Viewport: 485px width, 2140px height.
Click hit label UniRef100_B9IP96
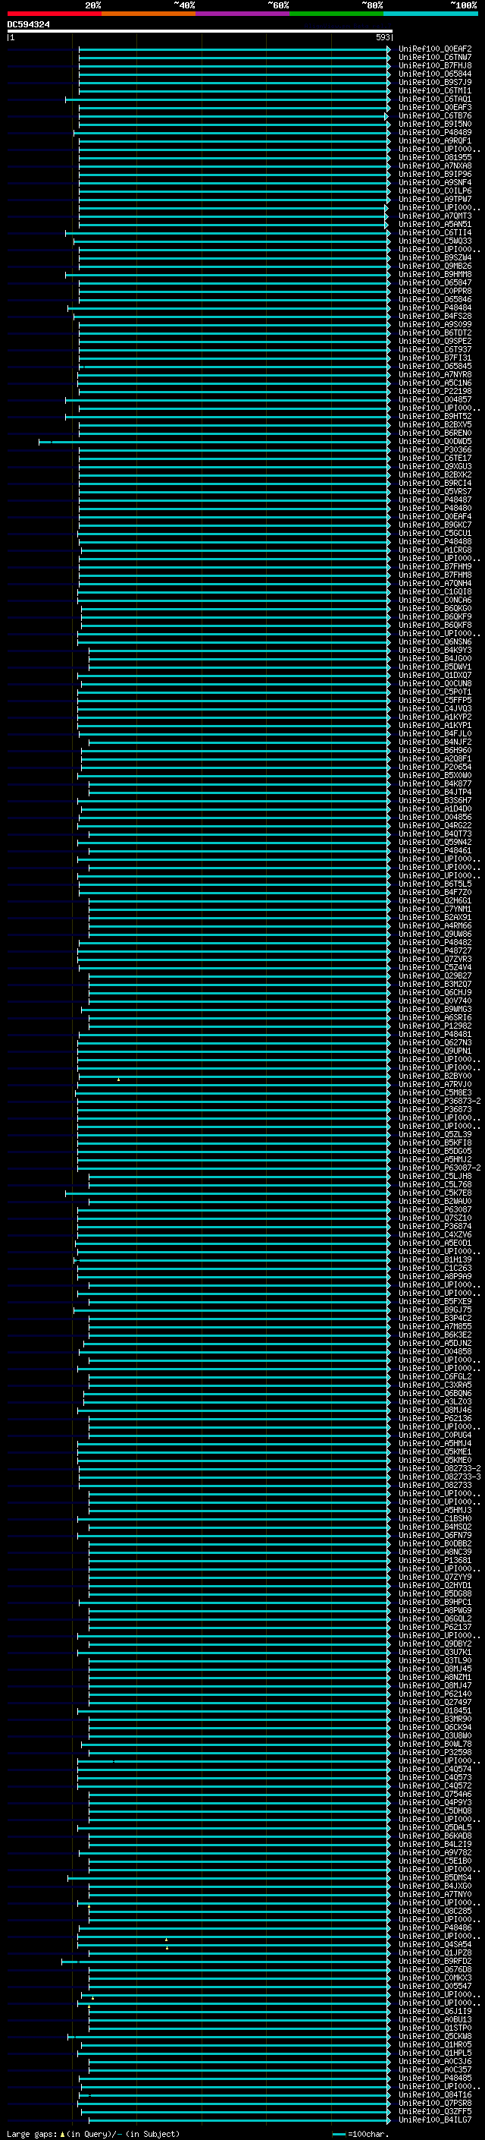coord(435,175)
